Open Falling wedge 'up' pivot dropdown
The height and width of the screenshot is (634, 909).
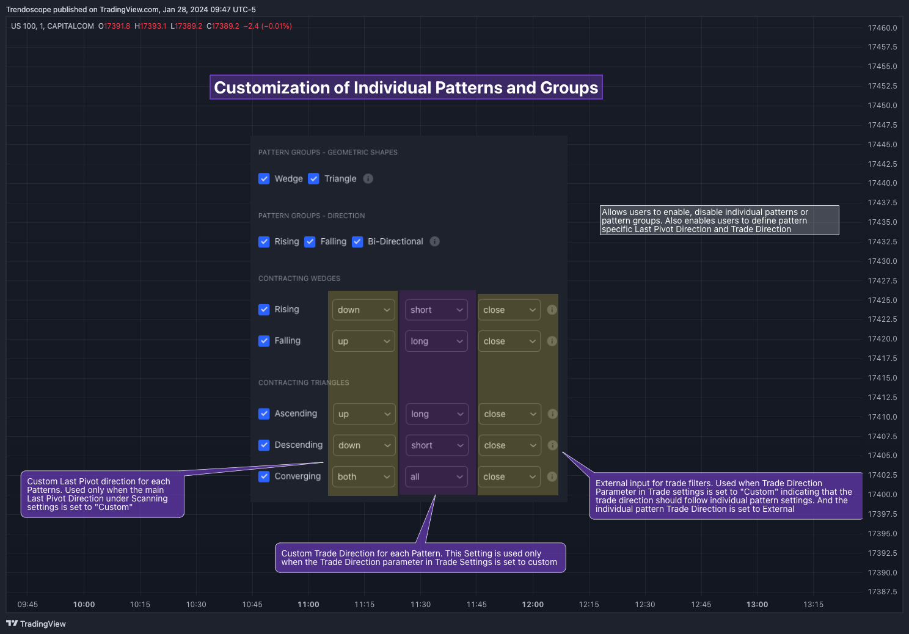point(363,341)
